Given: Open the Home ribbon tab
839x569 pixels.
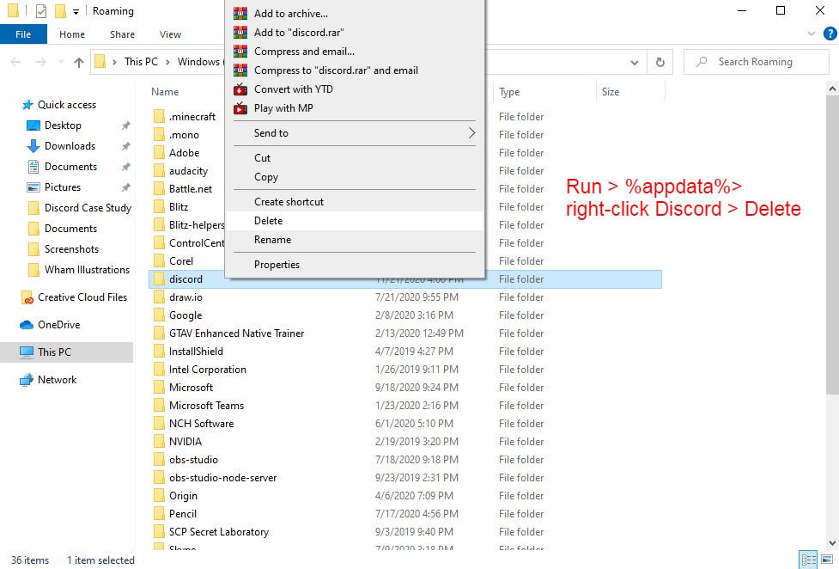Looking at the screenshot, I should [x=71, y=34].
